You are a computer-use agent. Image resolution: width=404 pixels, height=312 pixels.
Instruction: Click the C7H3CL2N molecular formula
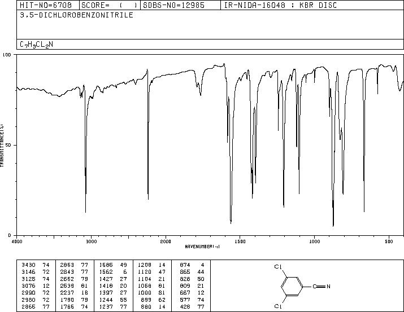tap(36, 45)
